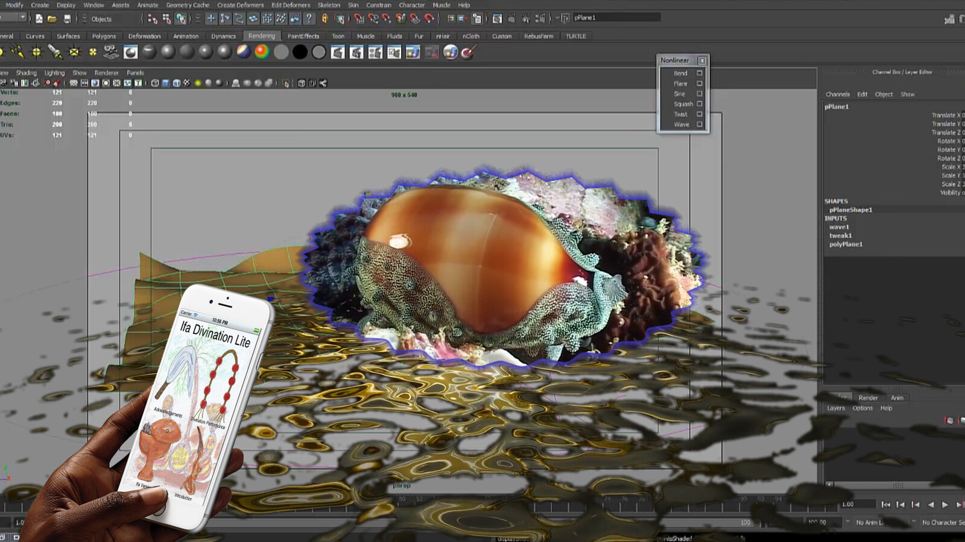The height and width of the screenshot is (542, 965).
Task: Select the wave1 input node
Action: click(838, 227)
